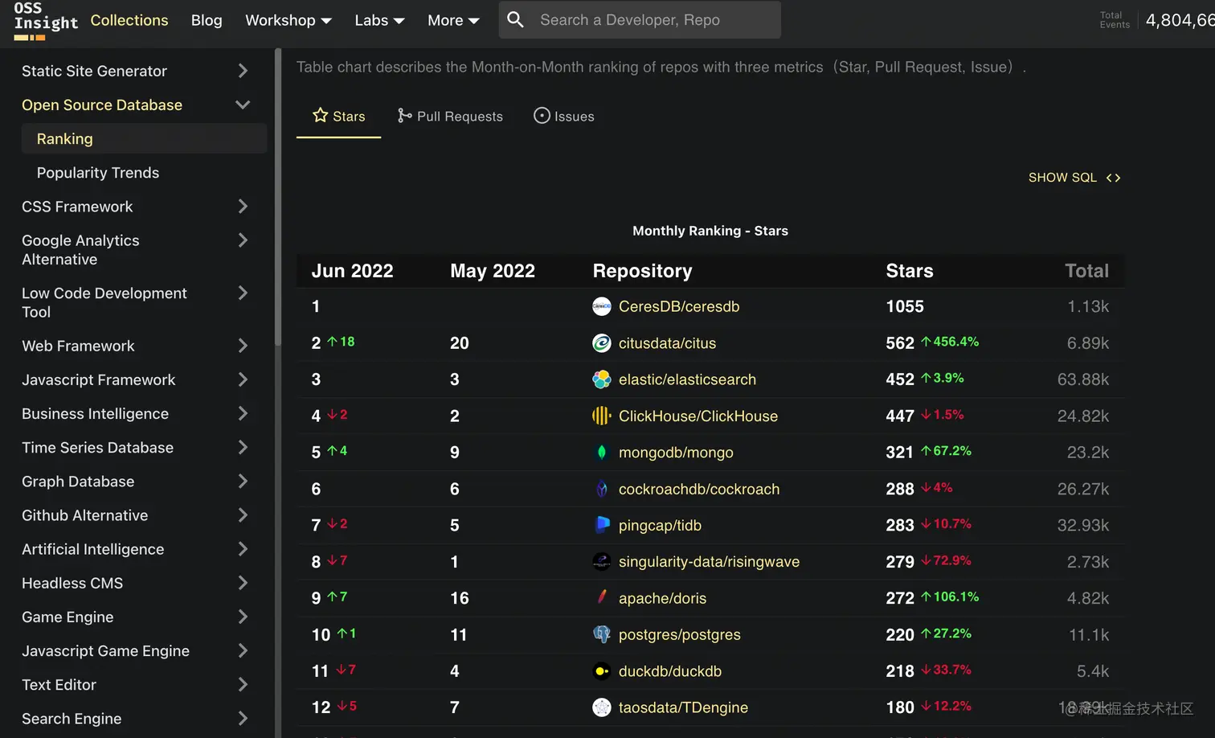1215x738 pixels.
Task: Click the cockroachdb avatar icon
Action: 602,489
